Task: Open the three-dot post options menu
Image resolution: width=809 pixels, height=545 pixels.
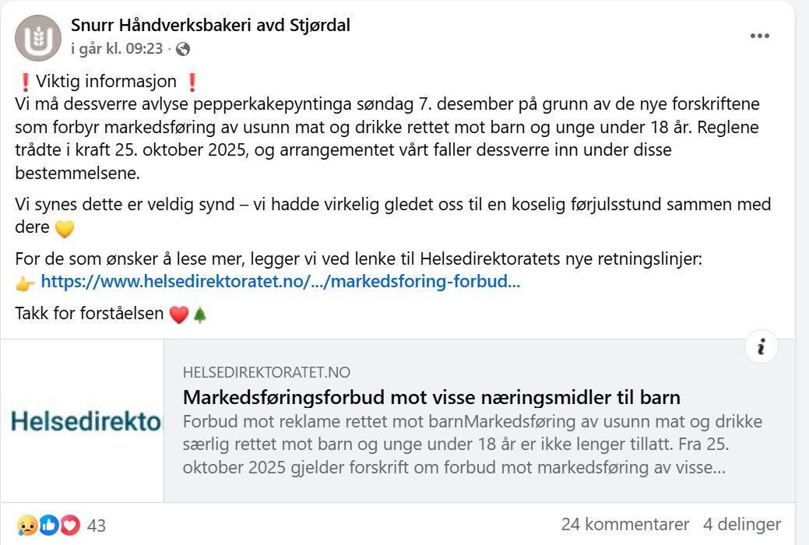Action: tap(760, 37)
